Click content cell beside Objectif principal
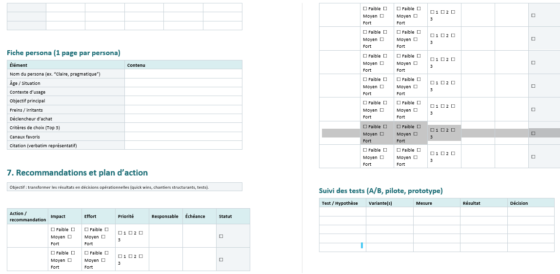Image resolution: width=560 pixels, height=274 pixels. tap(183, 101)
